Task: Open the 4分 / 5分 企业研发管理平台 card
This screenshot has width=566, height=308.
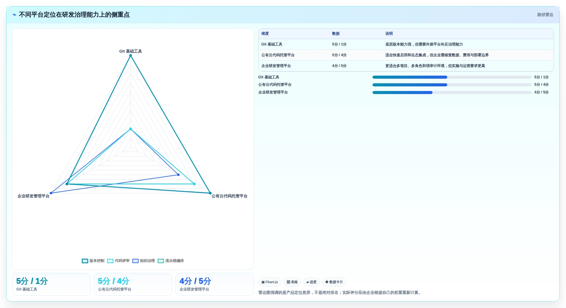Action: tap(215, 284)
